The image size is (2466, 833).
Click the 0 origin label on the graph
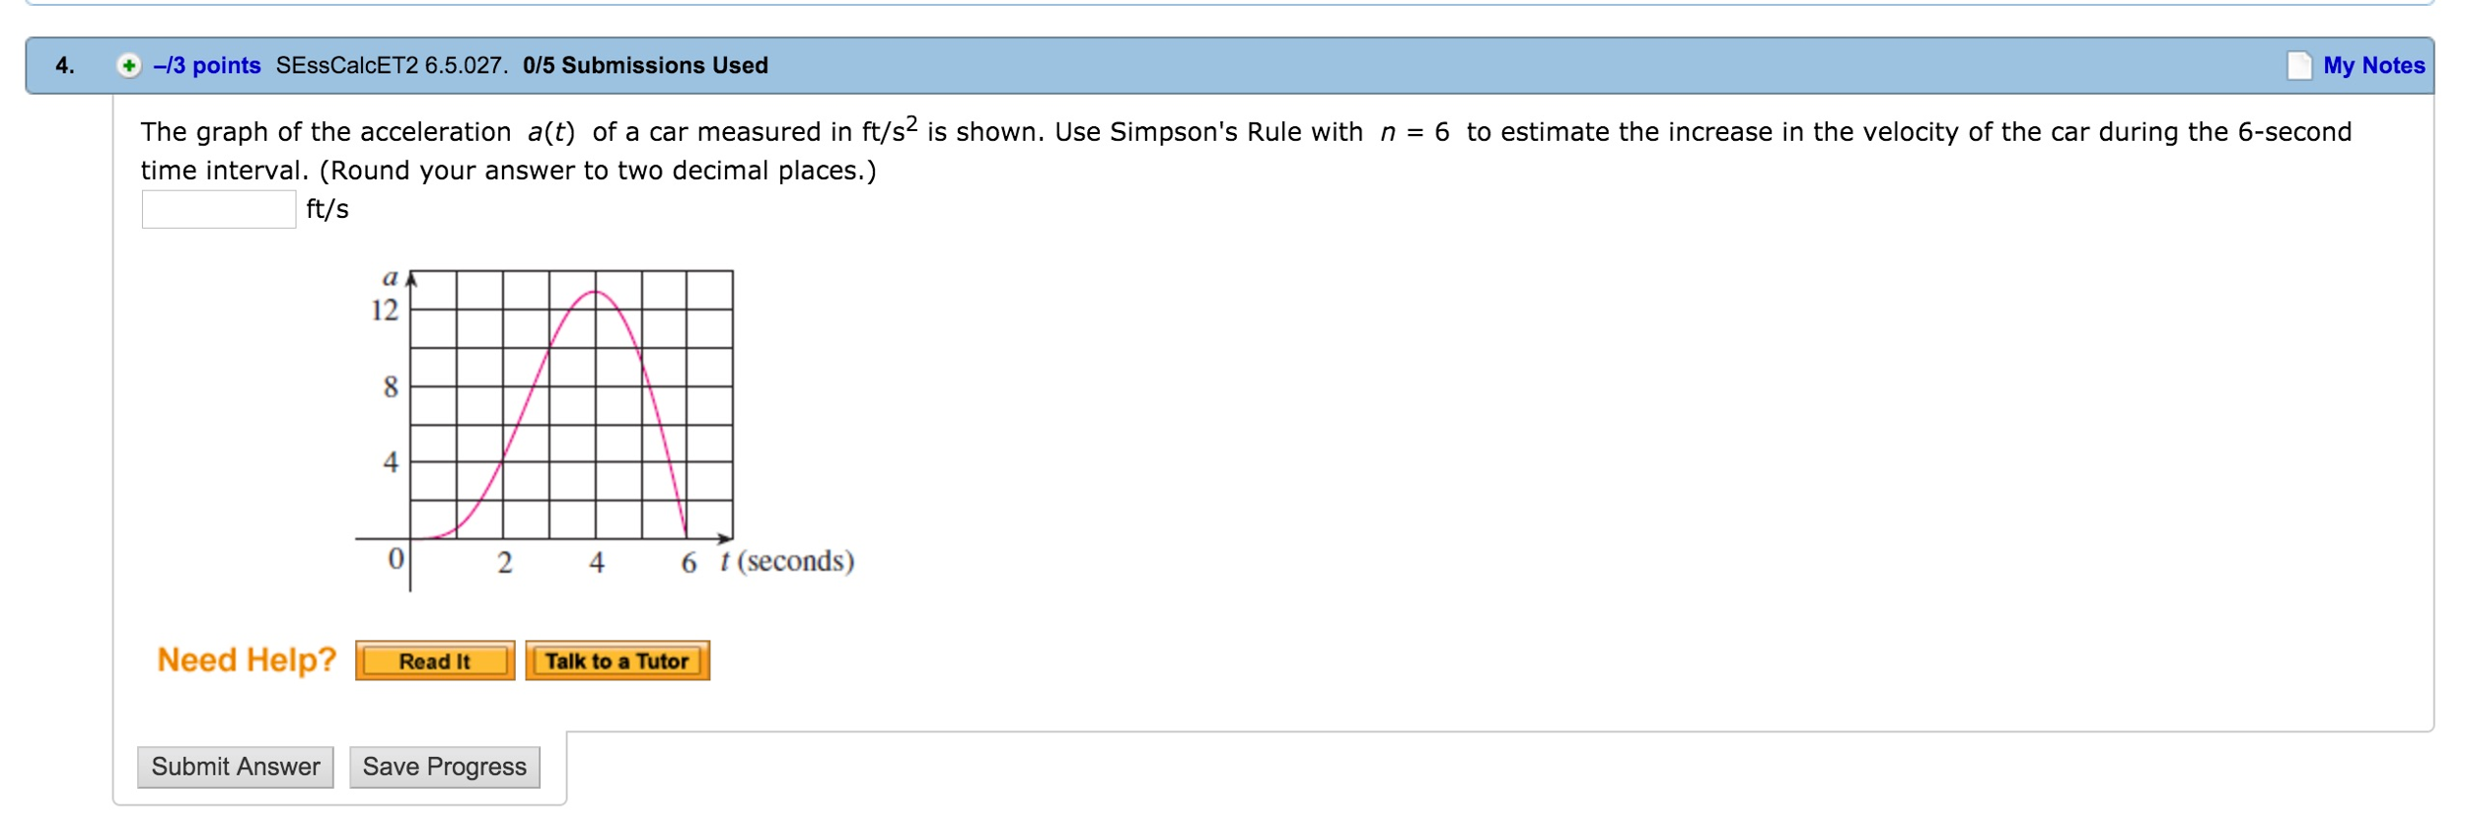point(396,559)
